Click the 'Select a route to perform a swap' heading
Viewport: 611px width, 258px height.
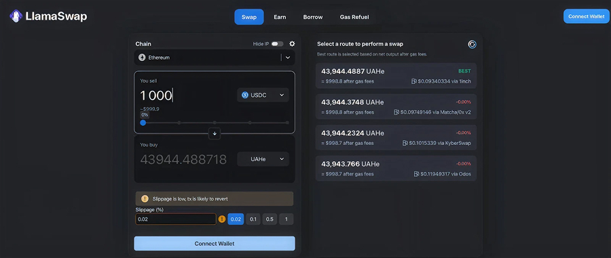pos(360,44)
